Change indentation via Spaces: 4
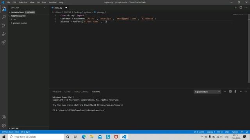Screen dimensions: 250x140 point(211,132)
